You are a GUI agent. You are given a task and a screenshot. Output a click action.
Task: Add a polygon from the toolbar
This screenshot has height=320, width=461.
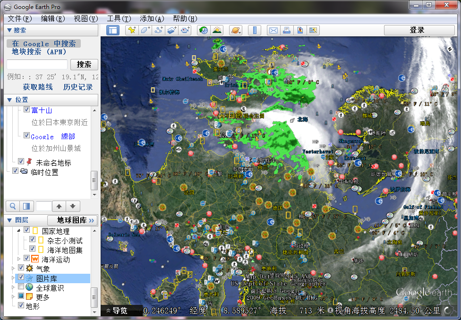(x=145, y=30)
